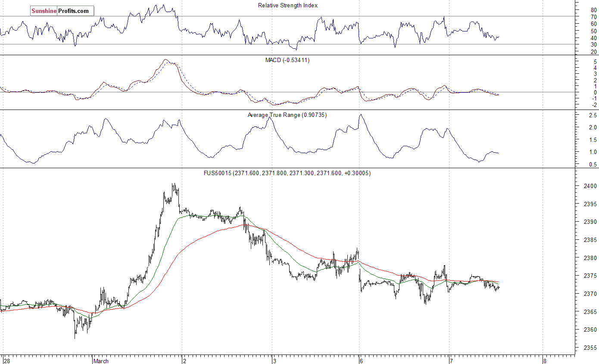Click the SunshineProfits.com logo
The width and height of the screenshot is (599, 364).
tap(62, 11)
